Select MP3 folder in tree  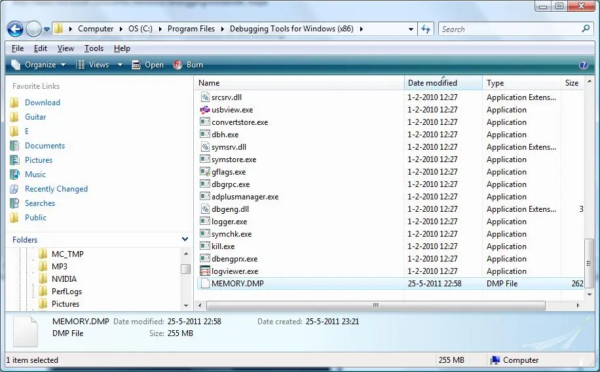point(60,267)
